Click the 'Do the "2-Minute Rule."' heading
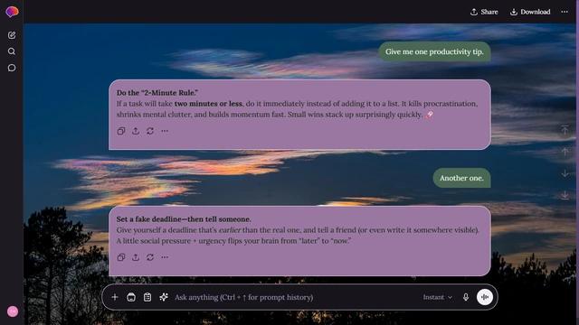 pos(157,92)
